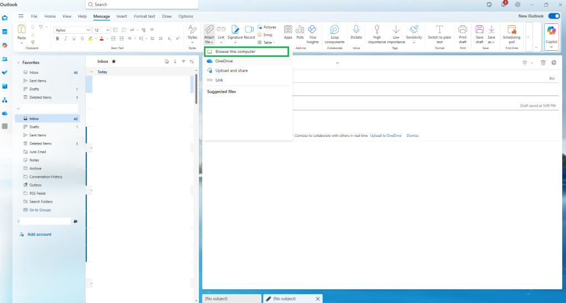The width and height of the screenshot is (566, 303).
Task: Toggle the Inbox favorite star
Action: coord(114,62)
